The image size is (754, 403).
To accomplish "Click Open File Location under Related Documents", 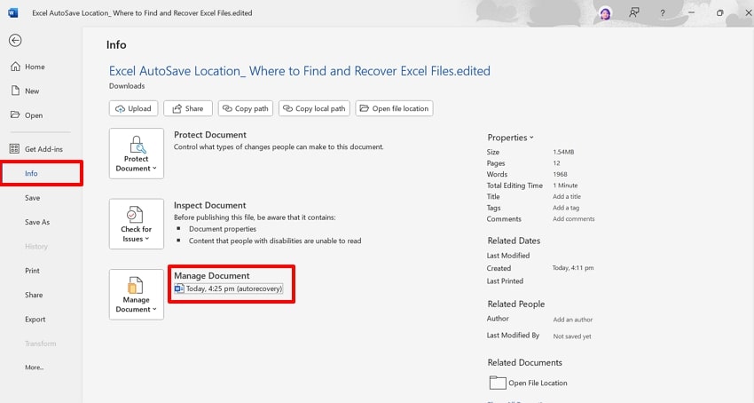I will pos(529,383).
